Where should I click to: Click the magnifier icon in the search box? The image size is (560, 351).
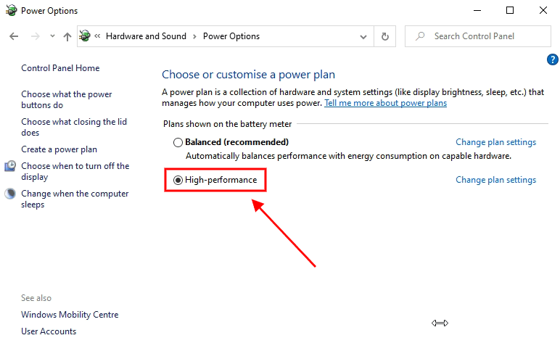click(x=419, y=36)
